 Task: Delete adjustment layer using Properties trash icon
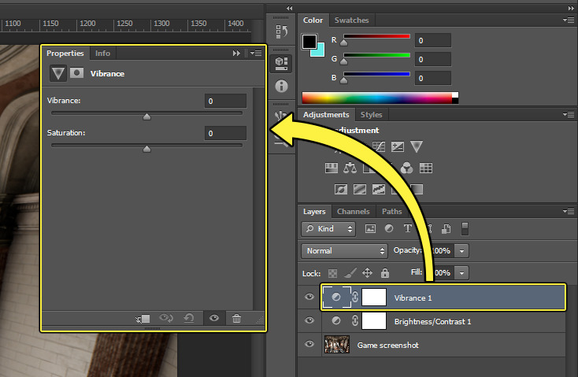pos(237,318)
